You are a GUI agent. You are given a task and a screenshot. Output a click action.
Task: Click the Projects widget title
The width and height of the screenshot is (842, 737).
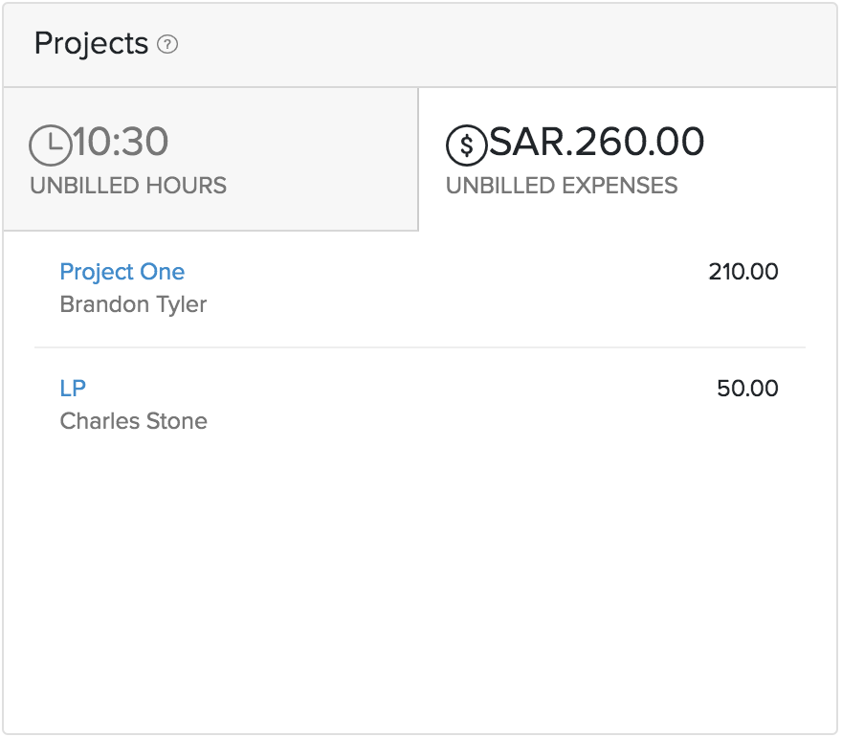(91, 44)
